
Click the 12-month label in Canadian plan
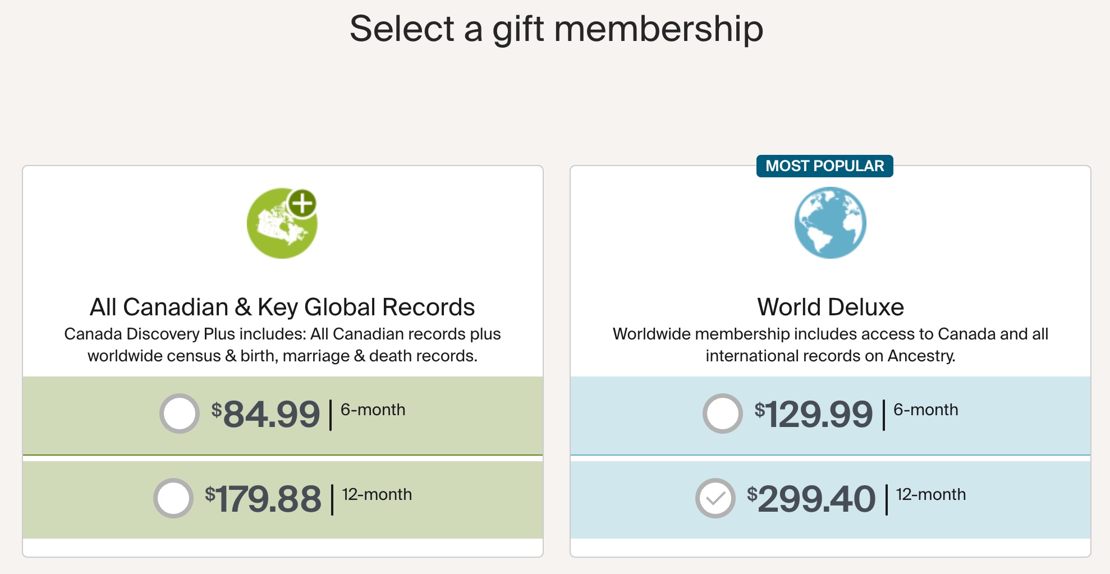coord(377,494)
